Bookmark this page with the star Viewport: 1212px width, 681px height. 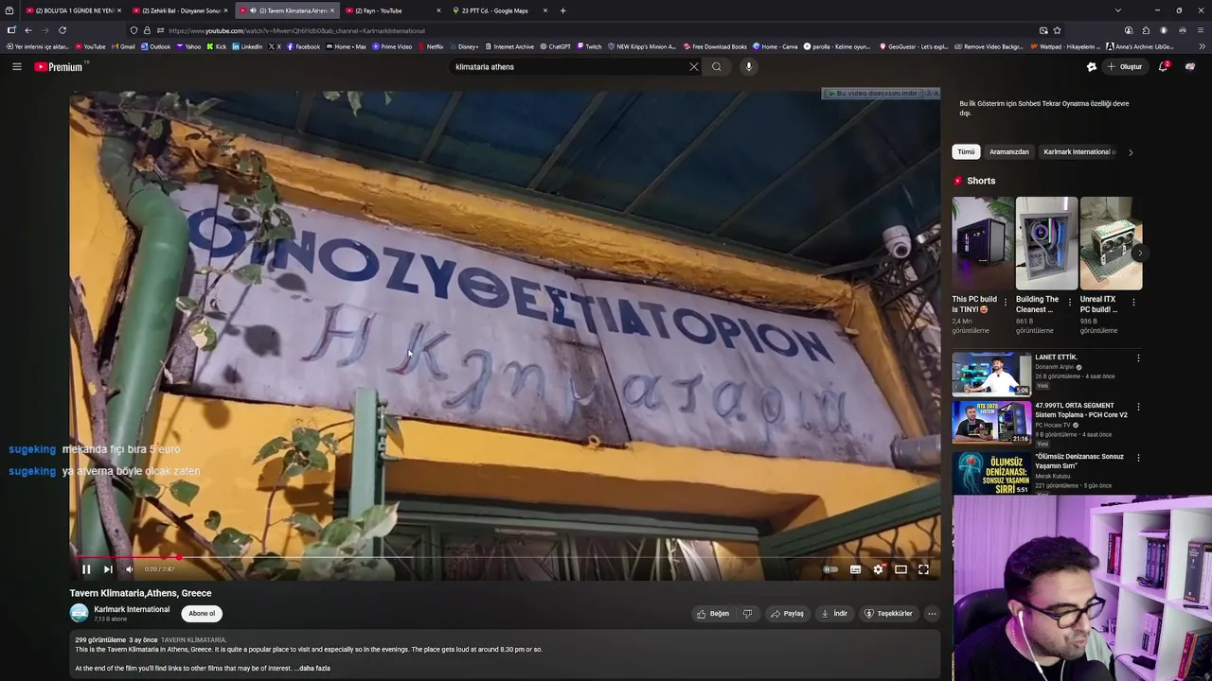[x=1058, y=30]
